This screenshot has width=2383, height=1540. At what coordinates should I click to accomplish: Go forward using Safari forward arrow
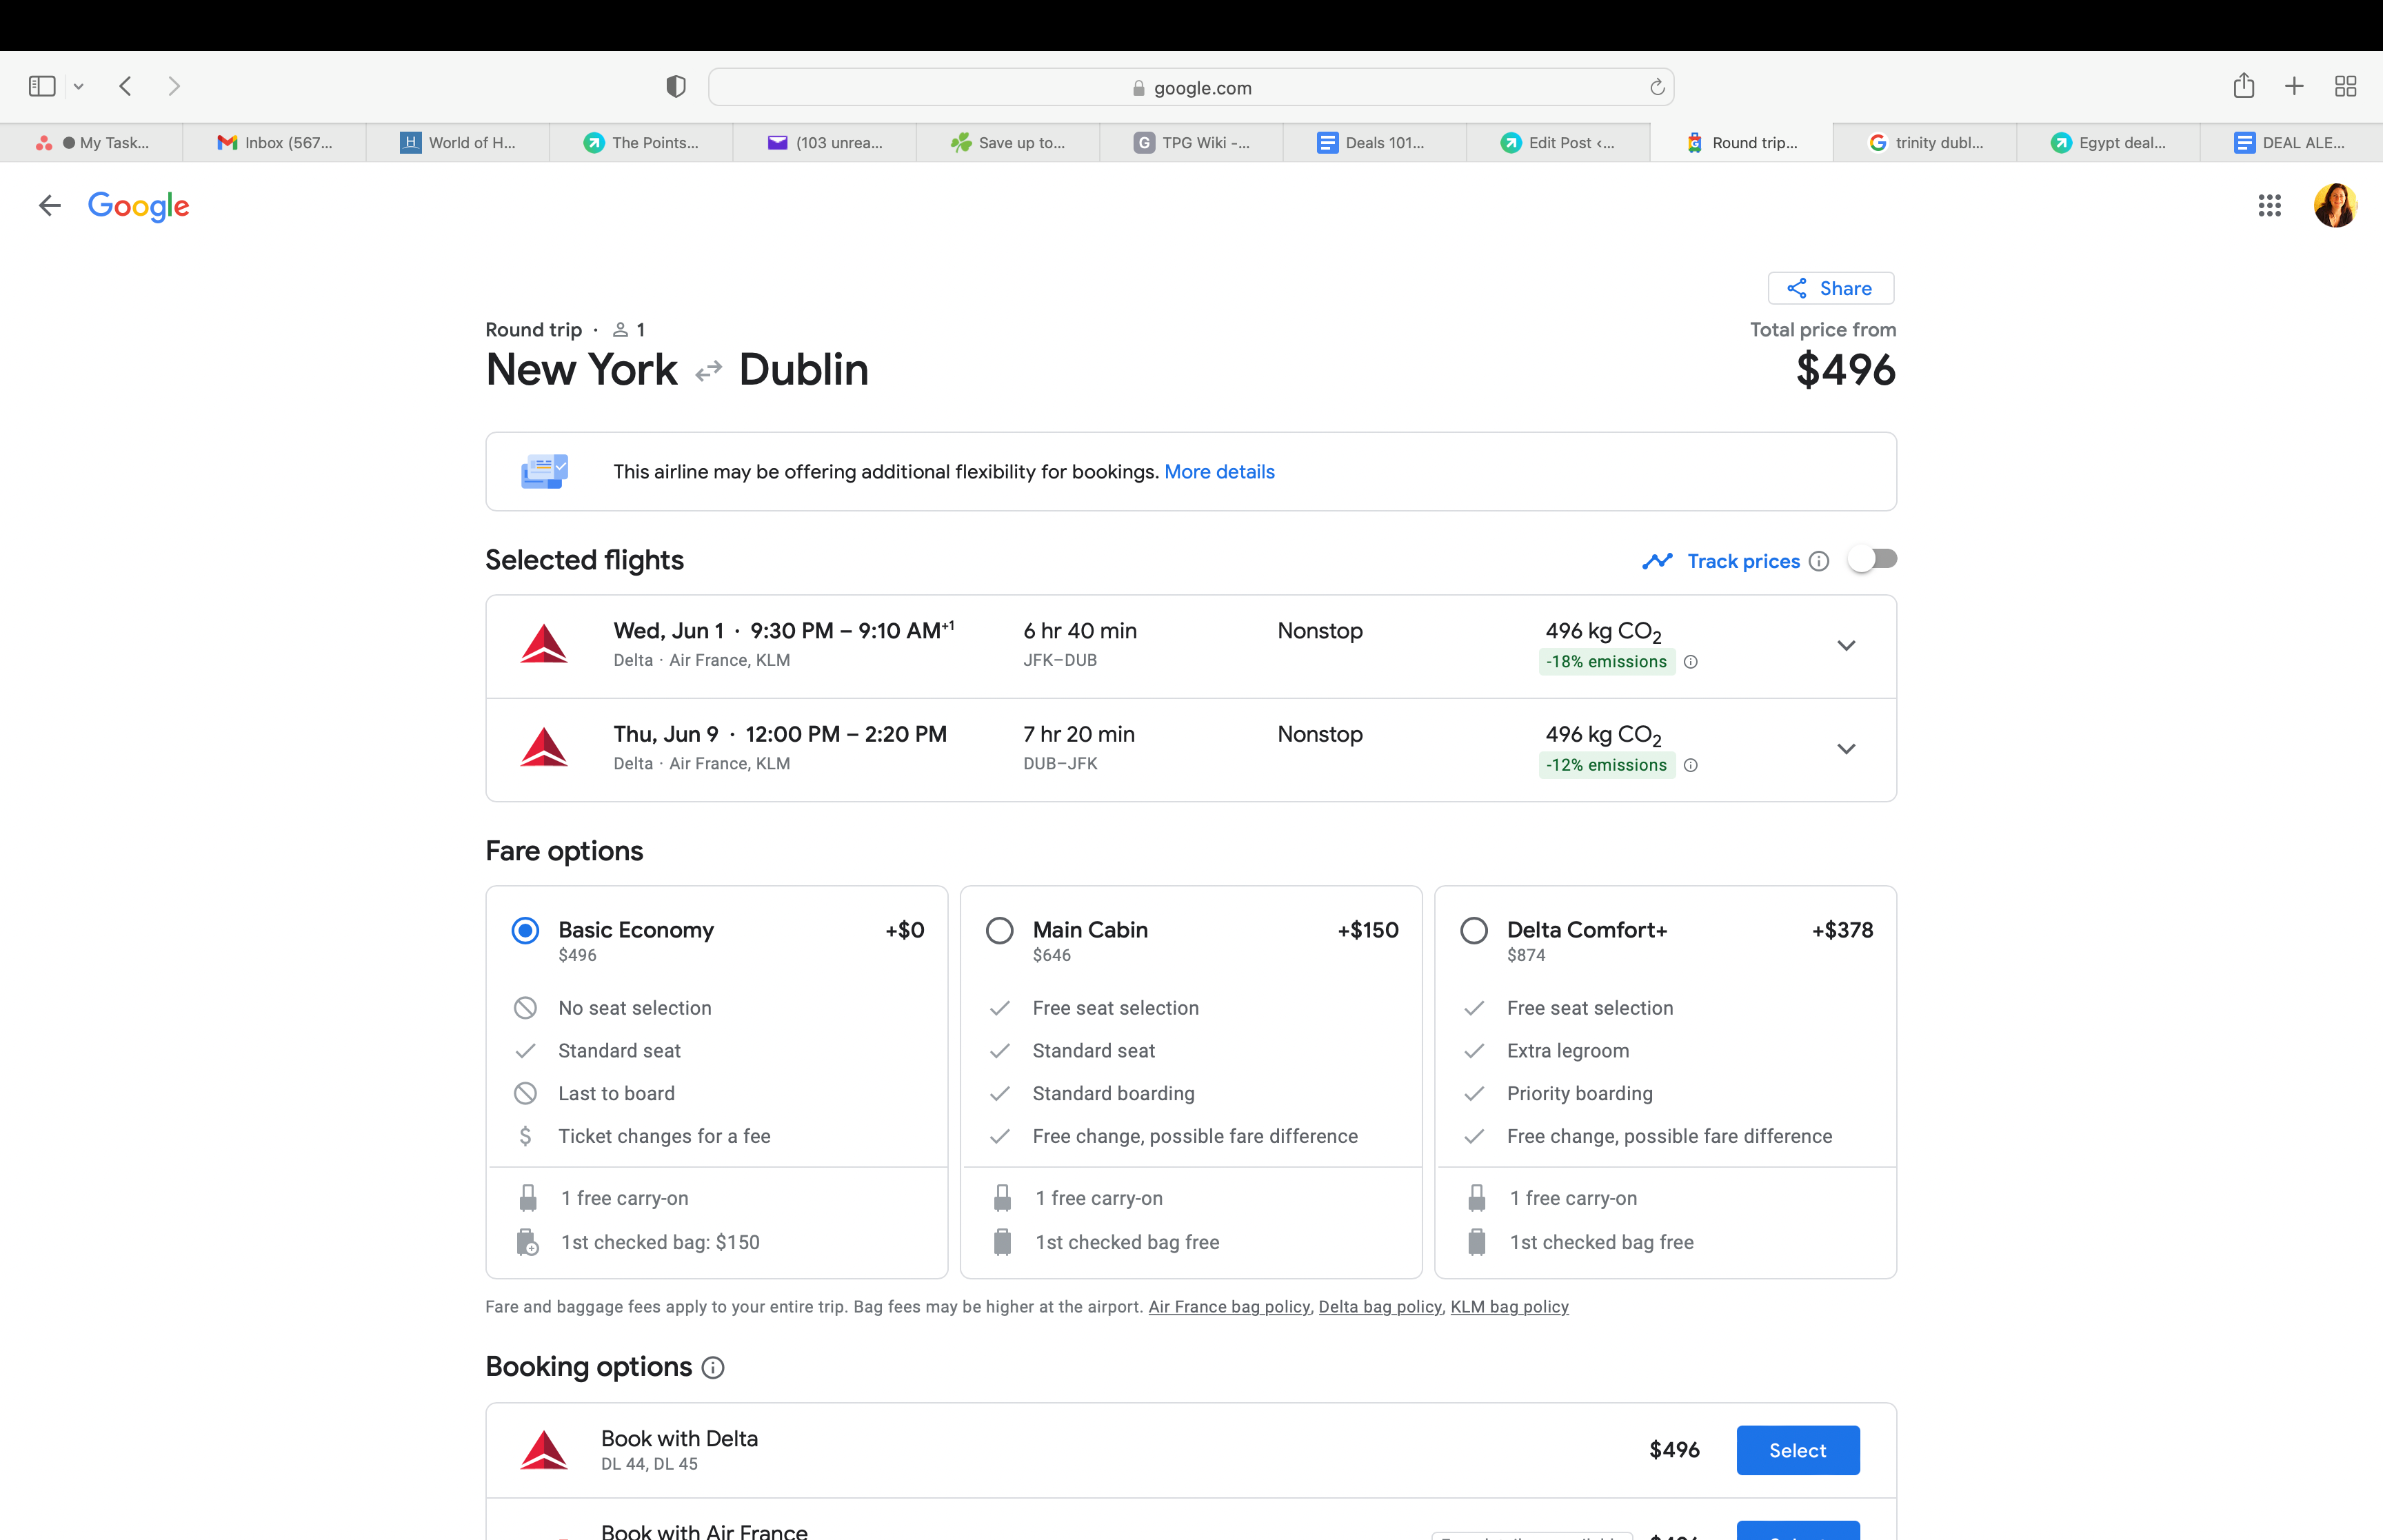coord(174,87)
